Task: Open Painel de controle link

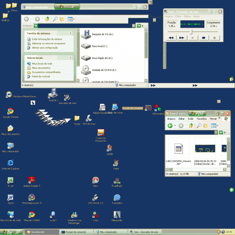Action: [41, 76]
